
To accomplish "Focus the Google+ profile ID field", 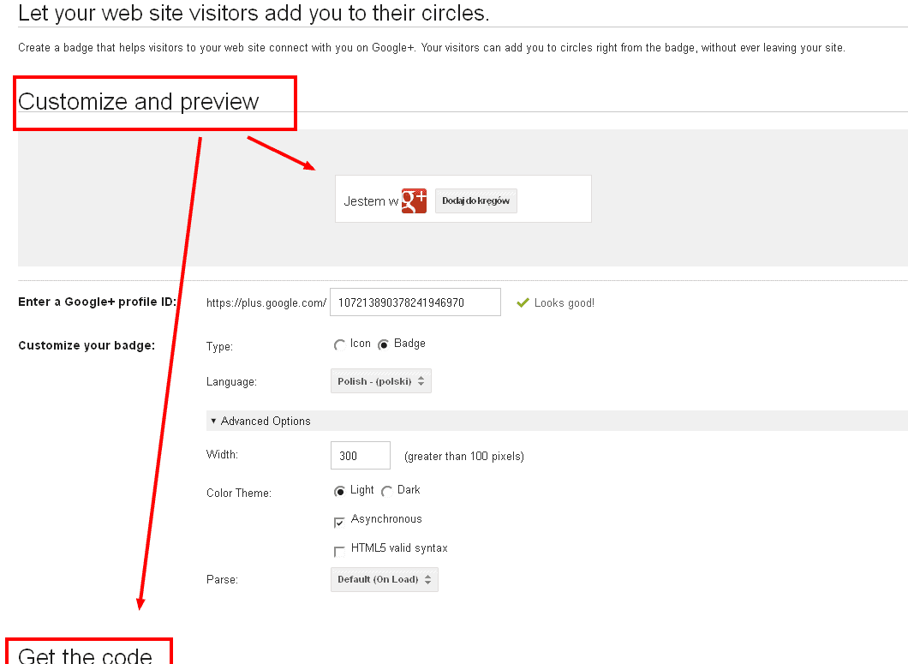I will pyautogui.click(x=415, y=302).
